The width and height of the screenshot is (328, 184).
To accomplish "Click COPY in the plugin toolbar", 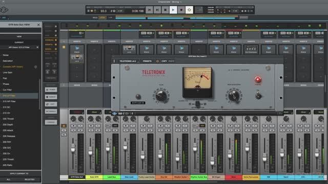I will click(x=164, y=61).
